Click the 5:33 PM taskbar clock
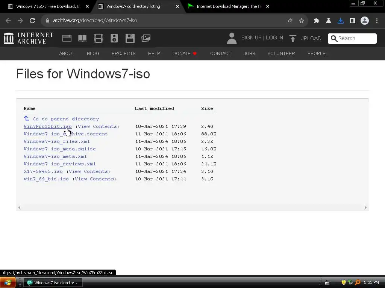 [x=371, y=282]
